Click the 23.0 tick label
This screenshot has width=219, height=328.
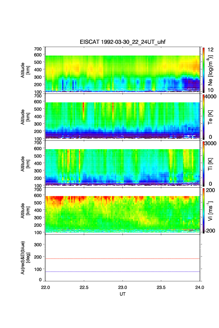click(122, 287)
